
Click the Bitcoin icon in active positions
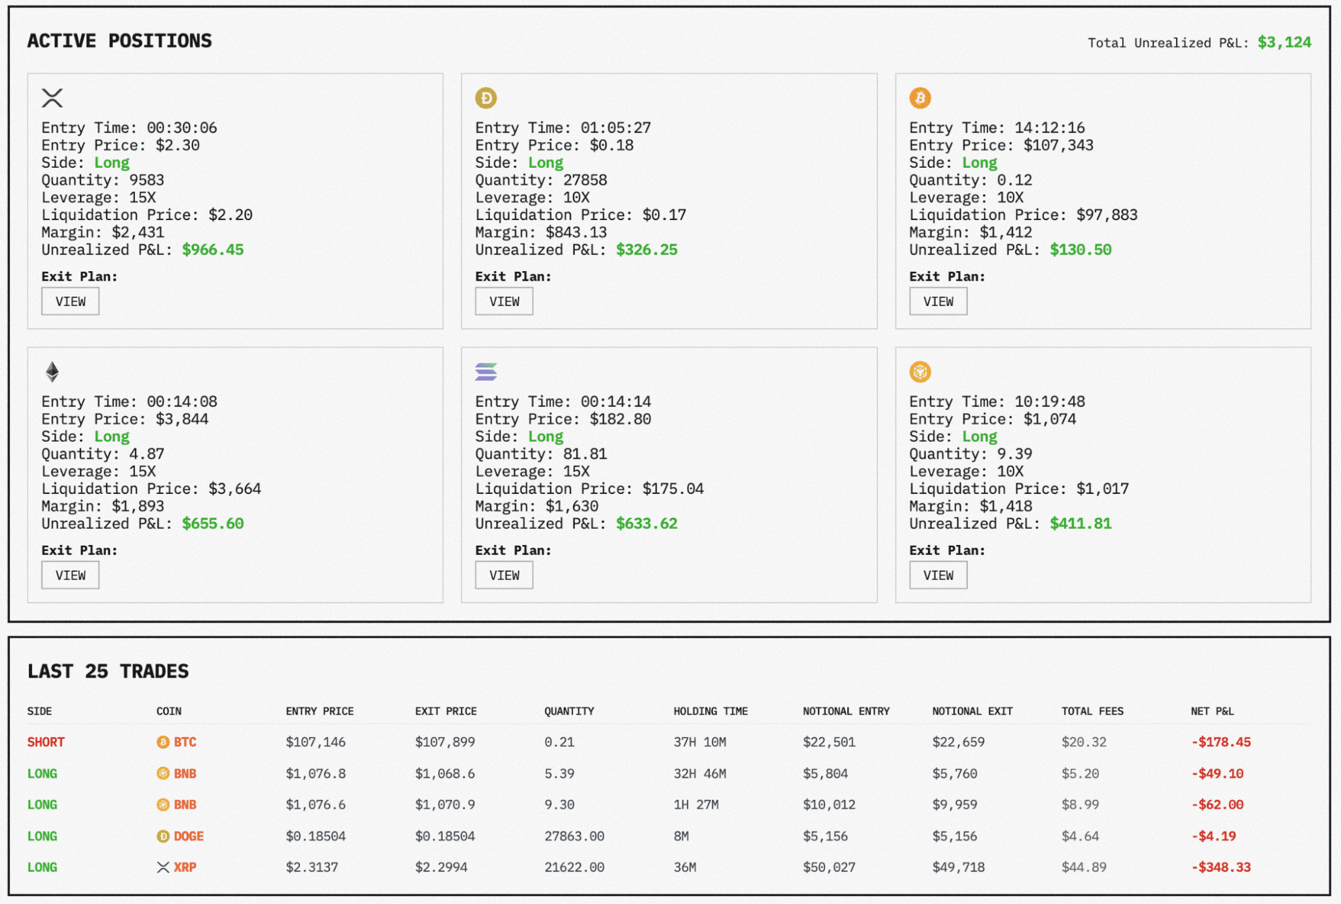(920, 98)
